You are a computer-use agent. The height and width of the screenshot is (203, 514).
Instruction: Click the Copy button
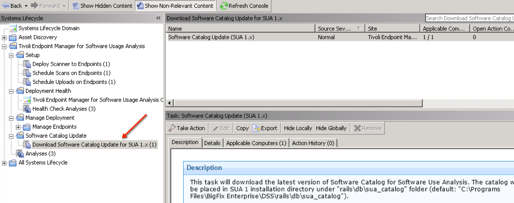[242, 128]
